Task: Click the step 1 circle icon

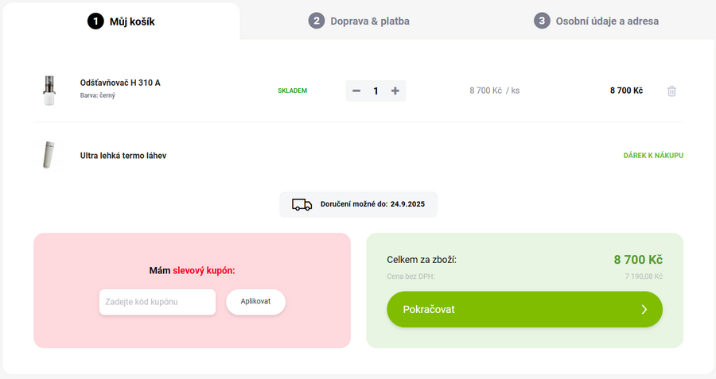Action: [95, 21]
